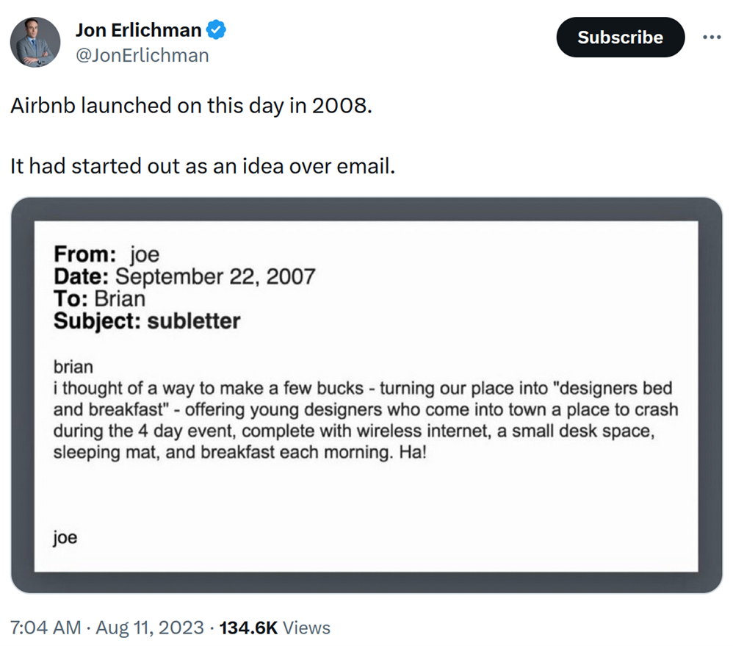Click the "To: Brian" line in the email
Screen dimensions: 733x646
pos(100,299)
